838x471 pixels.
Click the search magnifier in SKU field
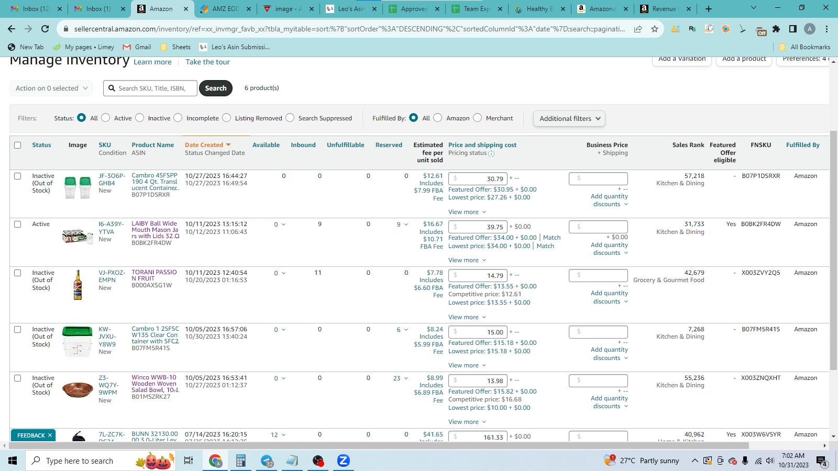click(112, 88)
